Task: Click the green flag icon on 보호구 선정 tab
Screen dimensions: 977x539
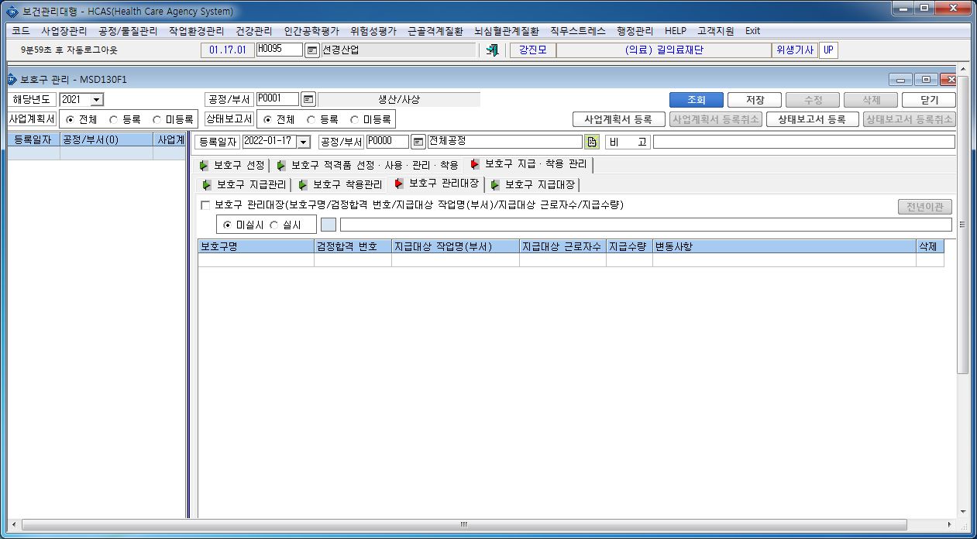Action: coord(204,165)
